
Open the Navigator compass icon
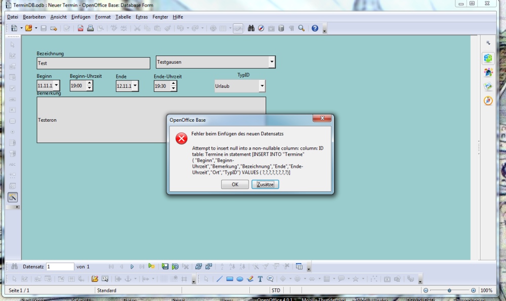tap(261, 28)
